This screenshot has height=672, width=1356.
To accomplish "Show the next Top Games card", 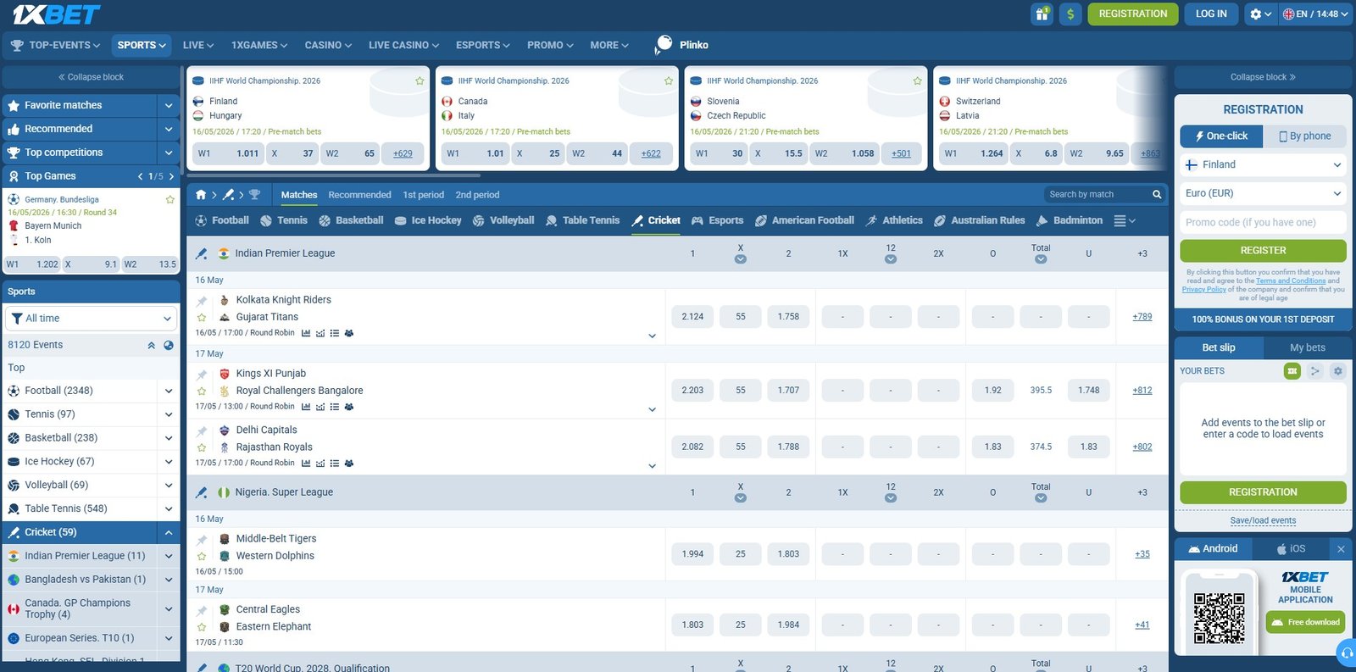I will tap(171, 176).
